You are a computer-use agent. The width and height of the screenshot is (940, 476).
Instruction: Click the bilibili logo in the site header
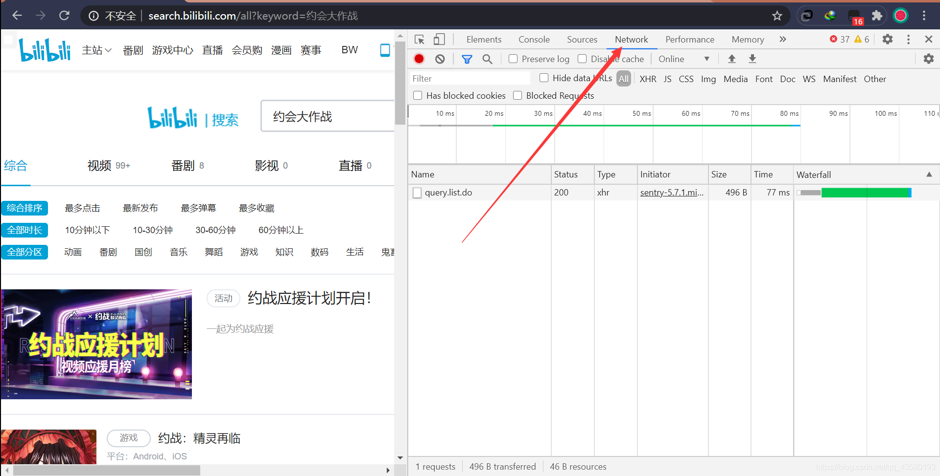point(45,49)
